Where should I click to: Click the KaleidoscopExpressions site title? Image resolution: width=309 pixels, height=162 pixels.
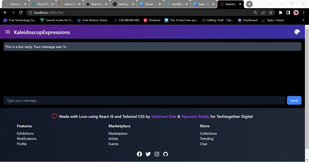(42, 32)
